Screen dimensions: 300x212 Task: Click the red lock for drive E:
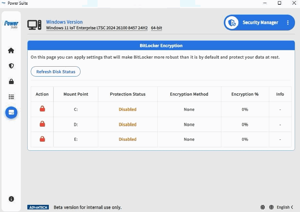pos(42,139)
